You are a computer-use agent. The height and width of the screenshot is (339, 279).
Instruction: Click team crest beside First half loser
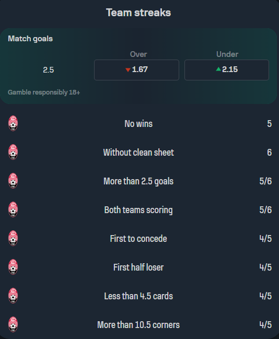click(x=13, y=267)
